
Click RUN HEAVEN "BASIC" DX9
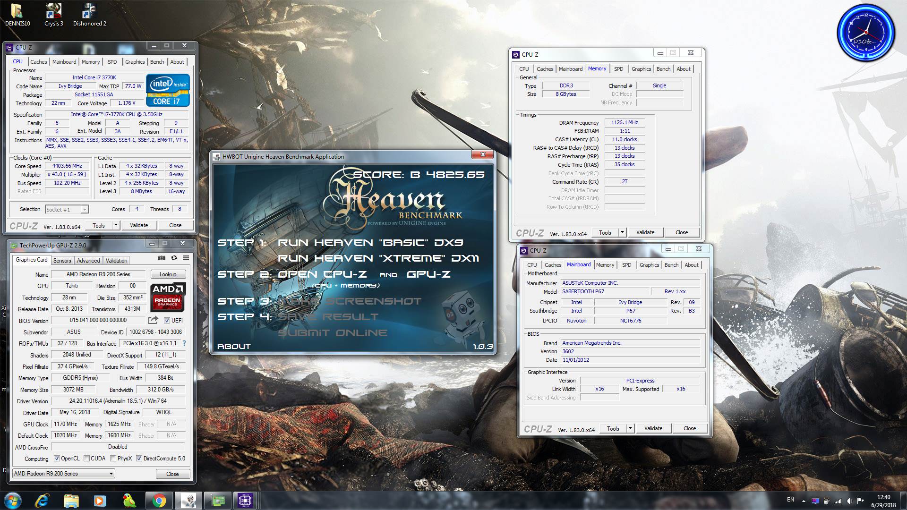(x=370, y=243)
